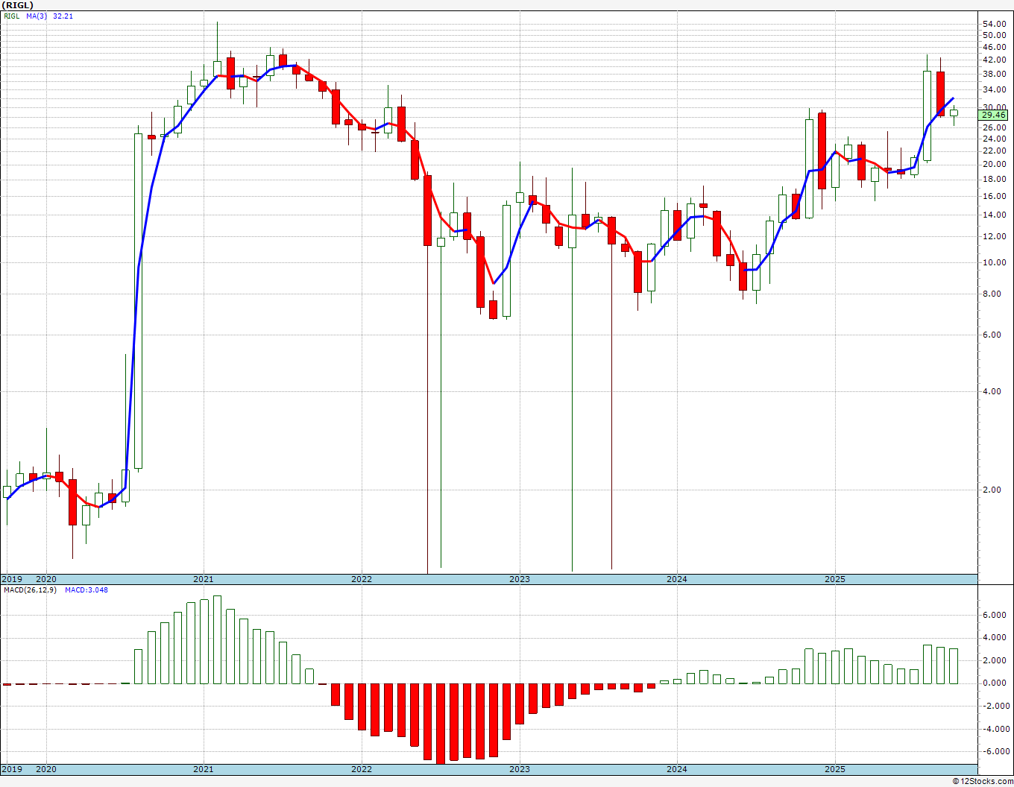Select the 6.00 label on the price axis

(x=992, y=335)
